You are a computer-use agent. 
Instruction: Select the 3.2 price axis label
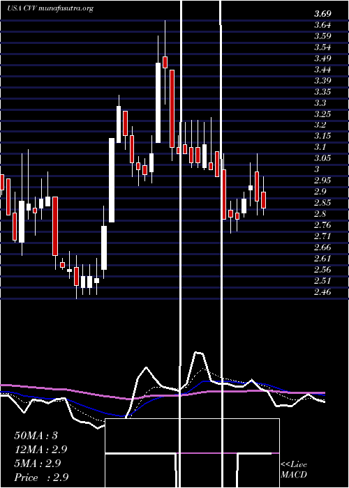click(320, 125)
